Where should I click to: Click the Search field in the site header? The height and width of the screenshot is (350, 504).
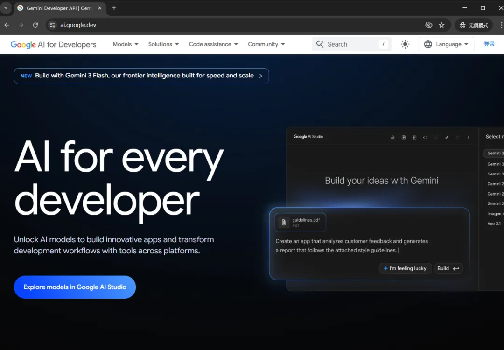point(352,44)
